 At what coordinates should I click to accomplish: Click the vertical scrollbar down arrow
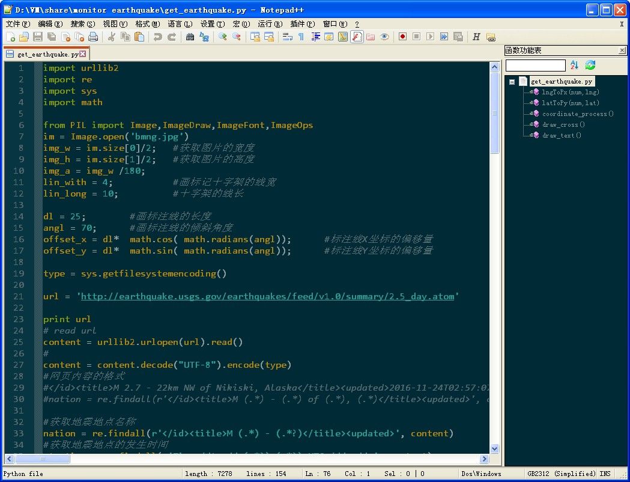[x=494, y=448]
